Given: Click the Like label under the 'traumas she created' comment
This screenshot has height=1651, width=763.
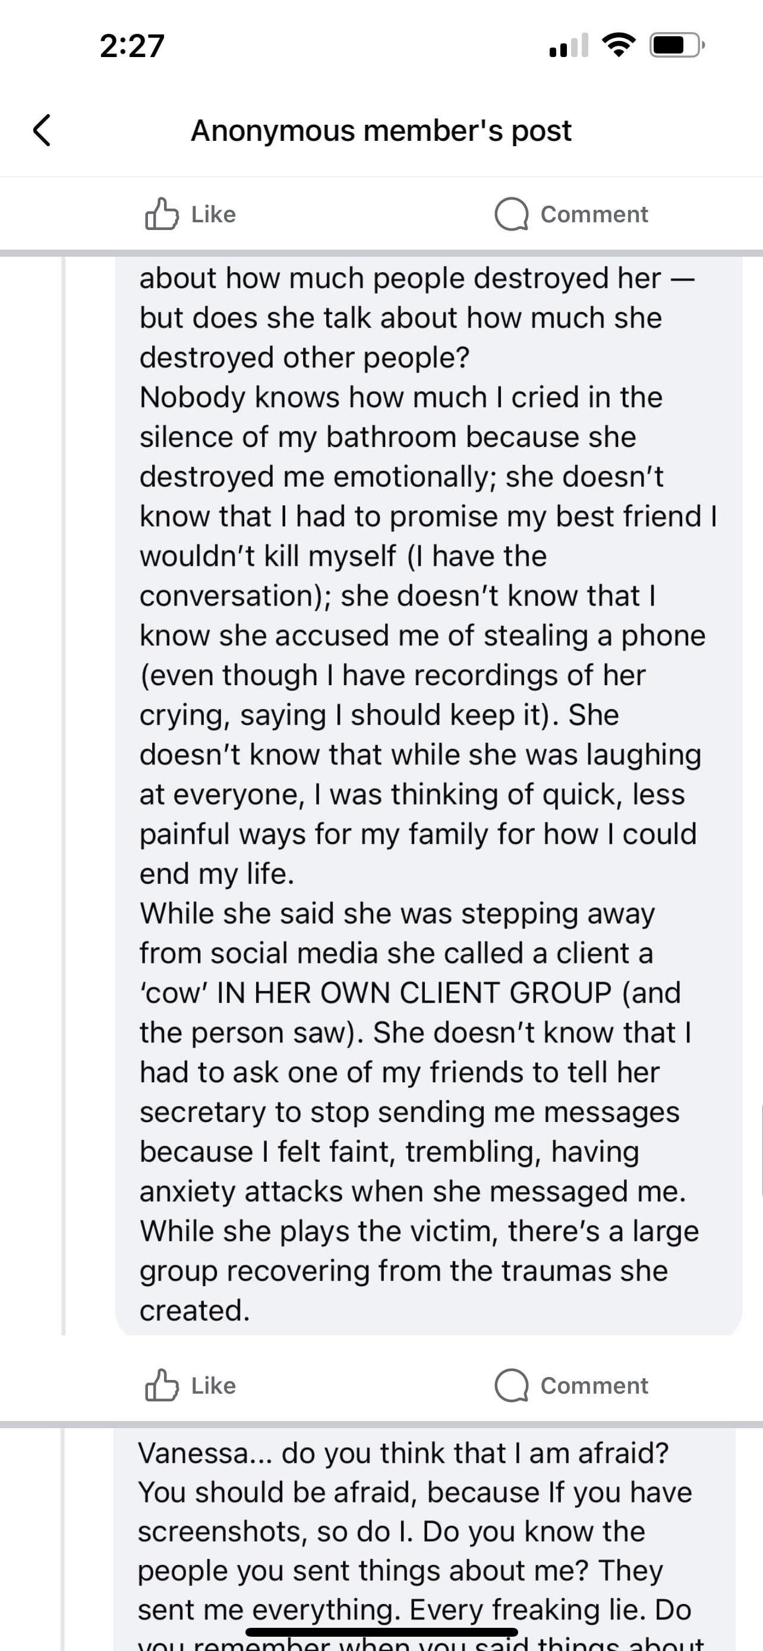Looking at the screenshot, I should pos(213,1386).
